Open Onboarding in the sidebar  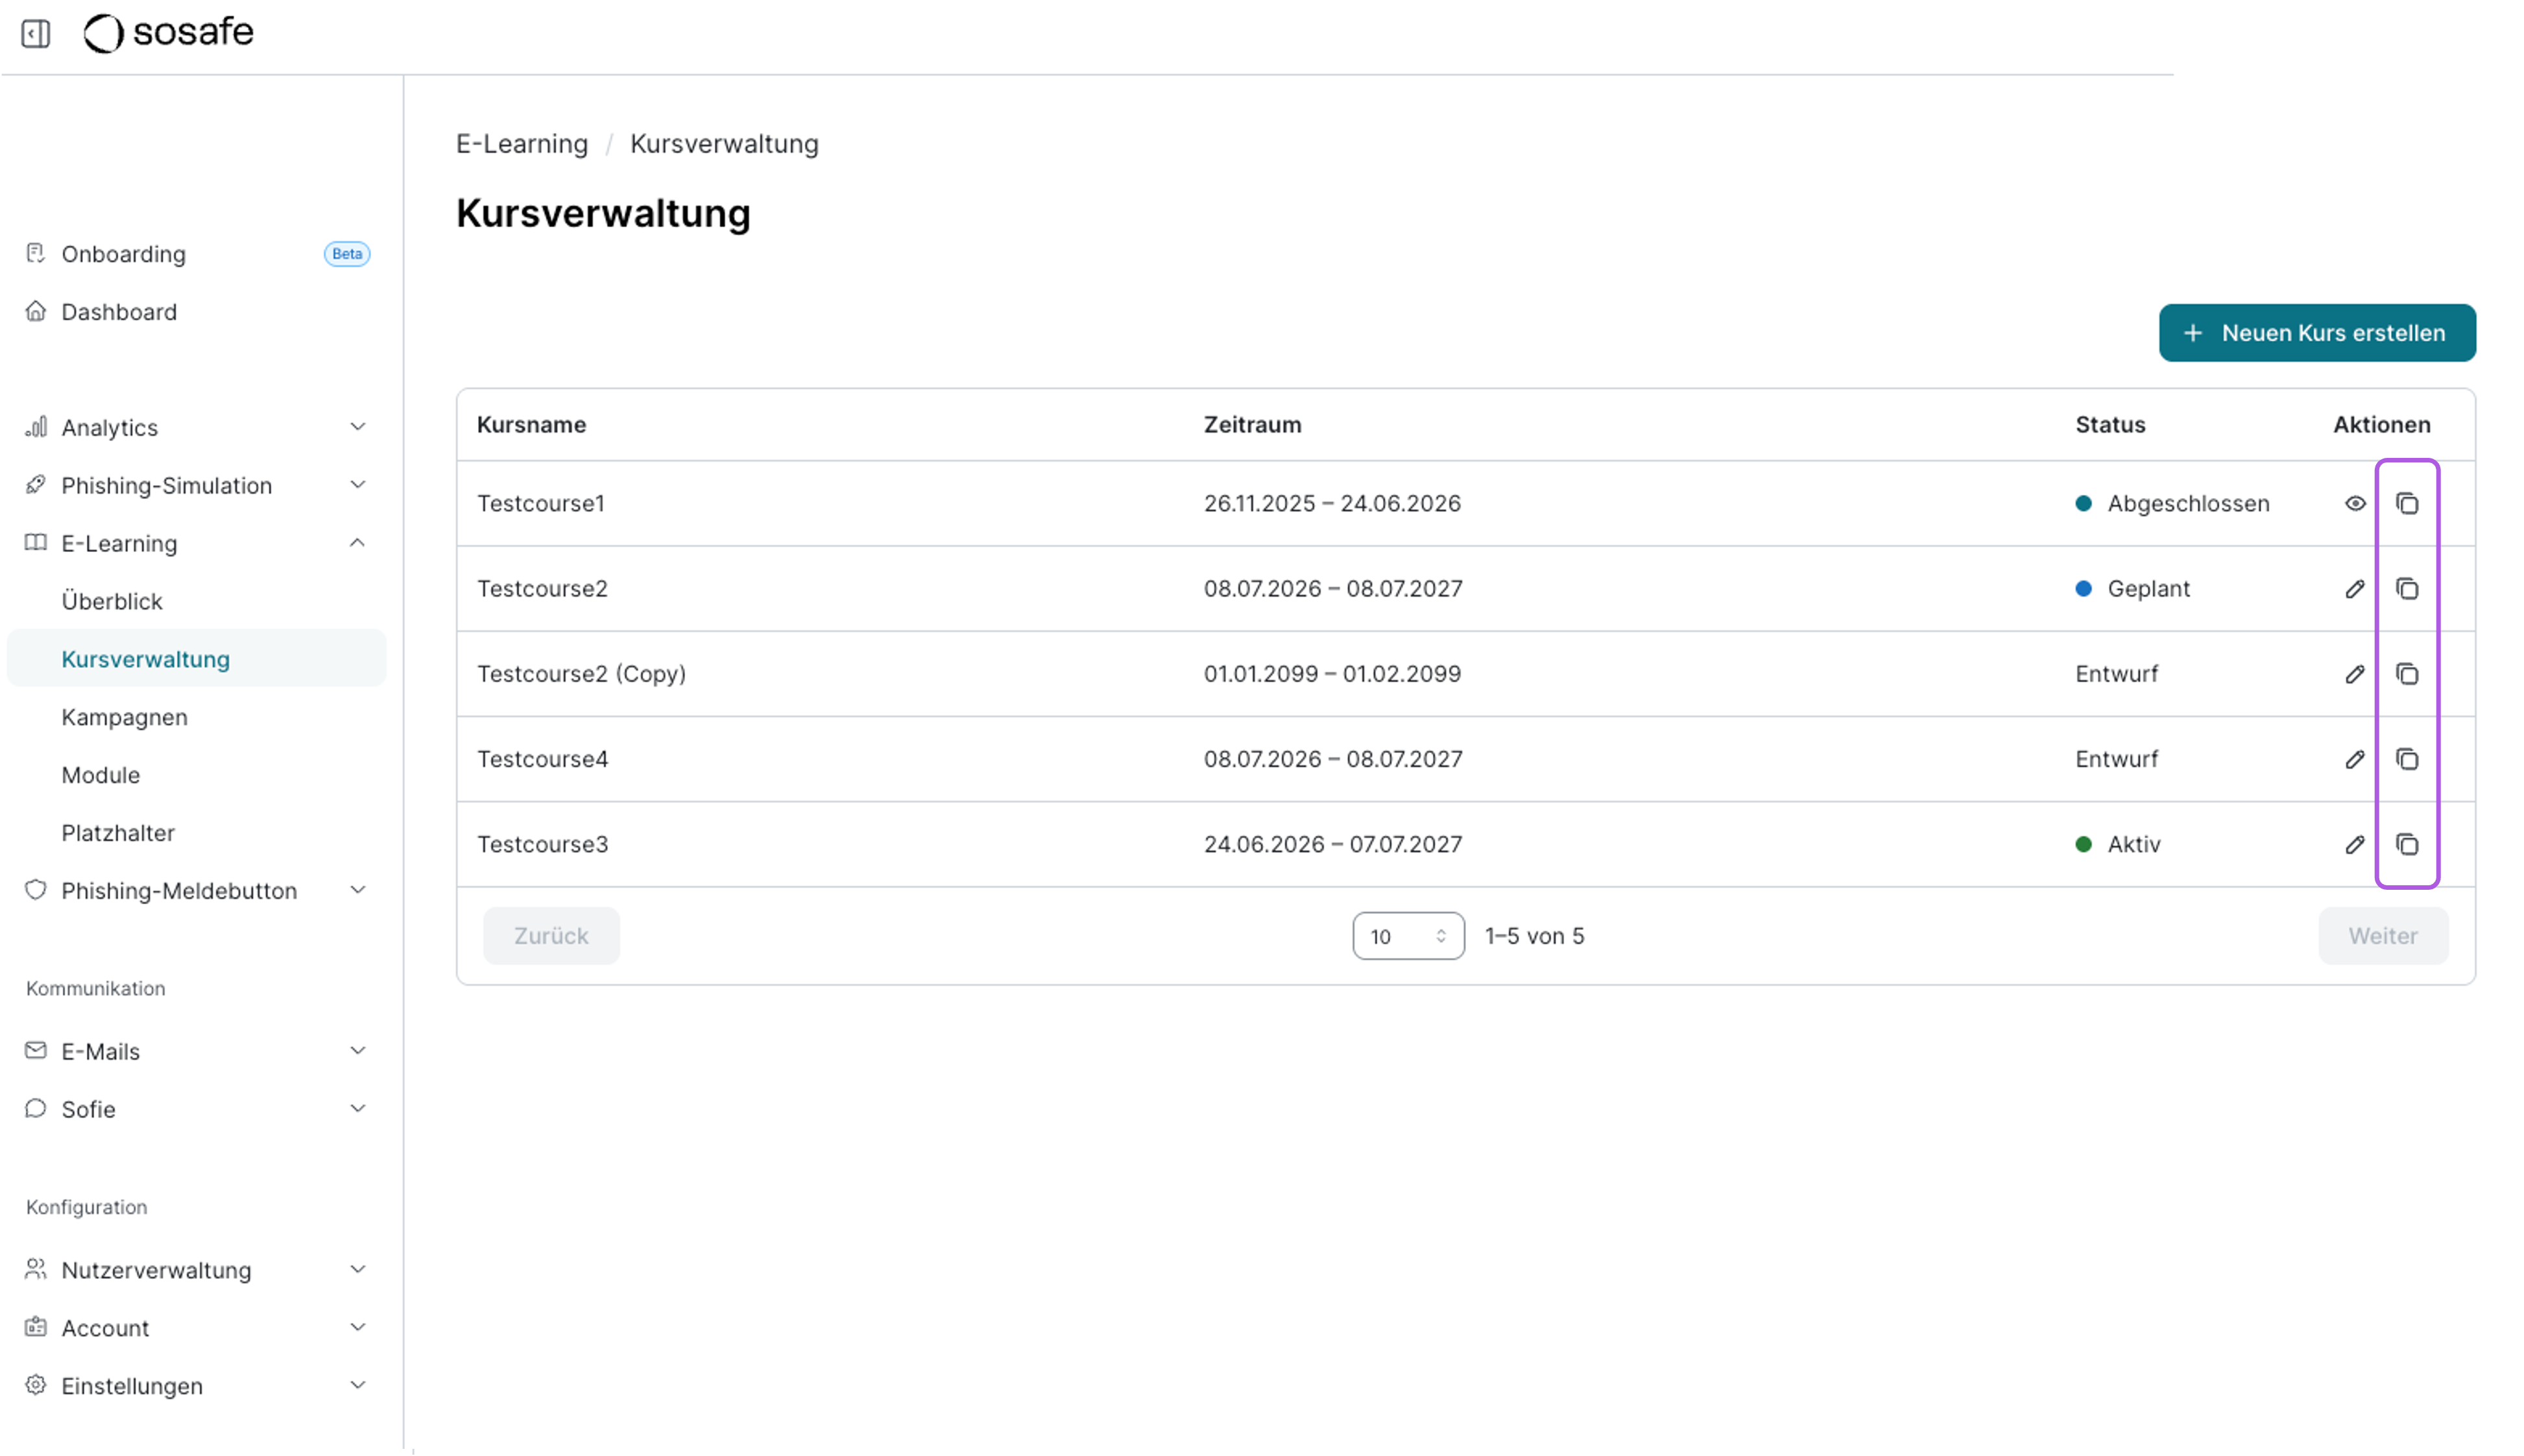[124, 254]
